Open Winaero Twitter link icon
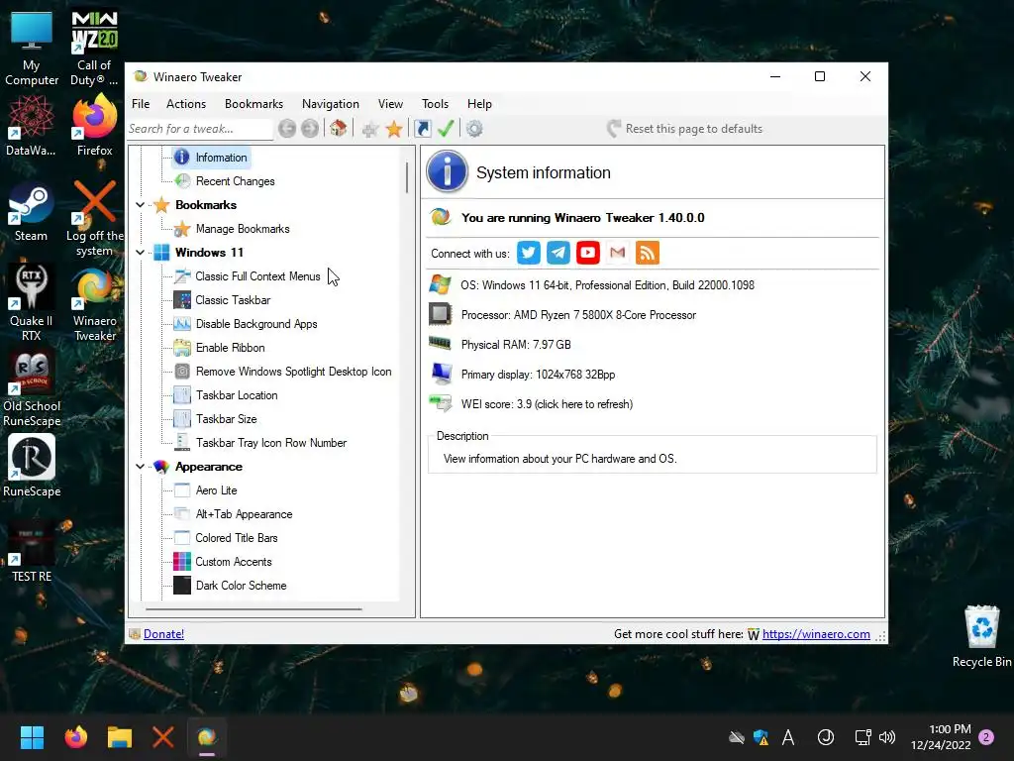This screenshot has width=1014, height=761. click(529, 253)
